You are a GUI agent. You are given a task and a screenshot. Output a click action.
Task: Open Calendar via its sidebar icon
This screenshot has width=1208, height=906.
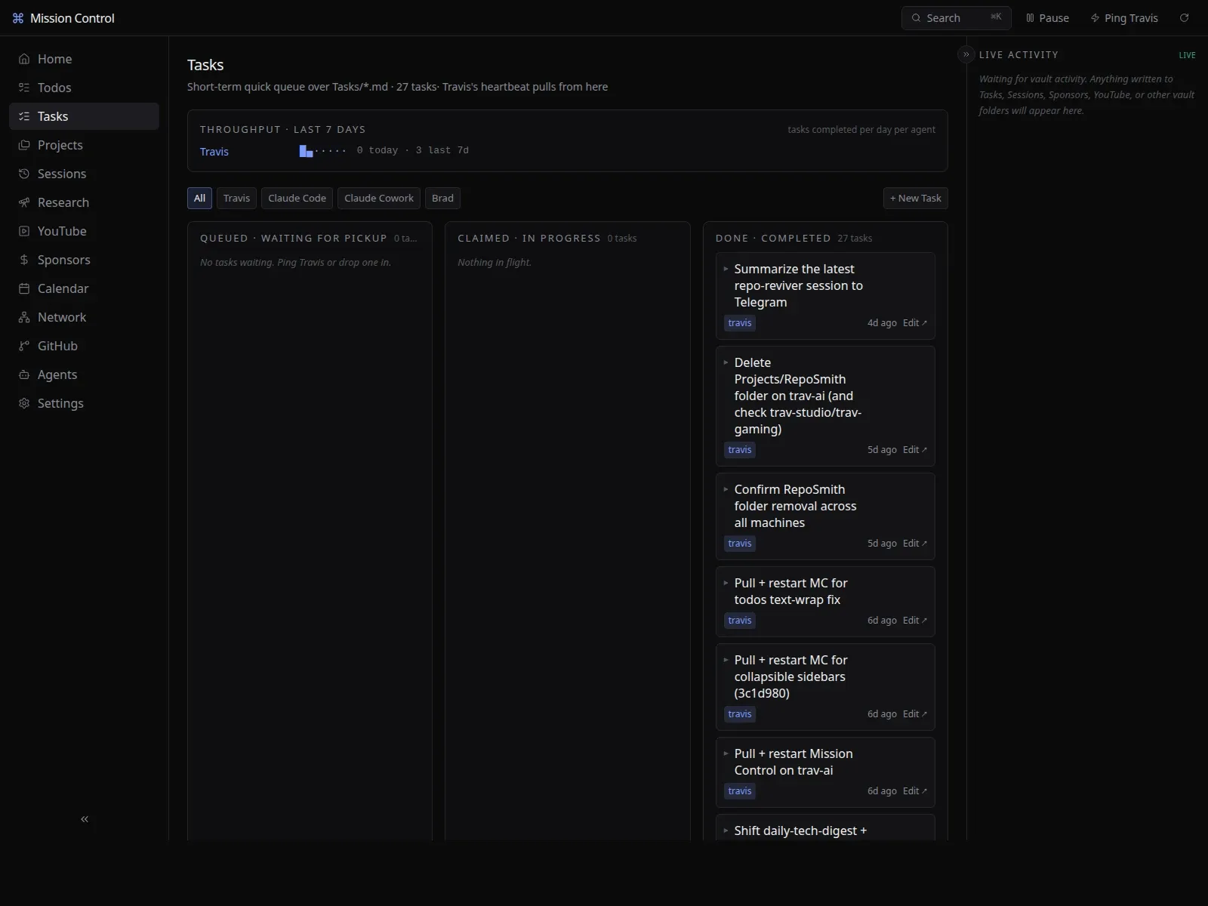24,288
